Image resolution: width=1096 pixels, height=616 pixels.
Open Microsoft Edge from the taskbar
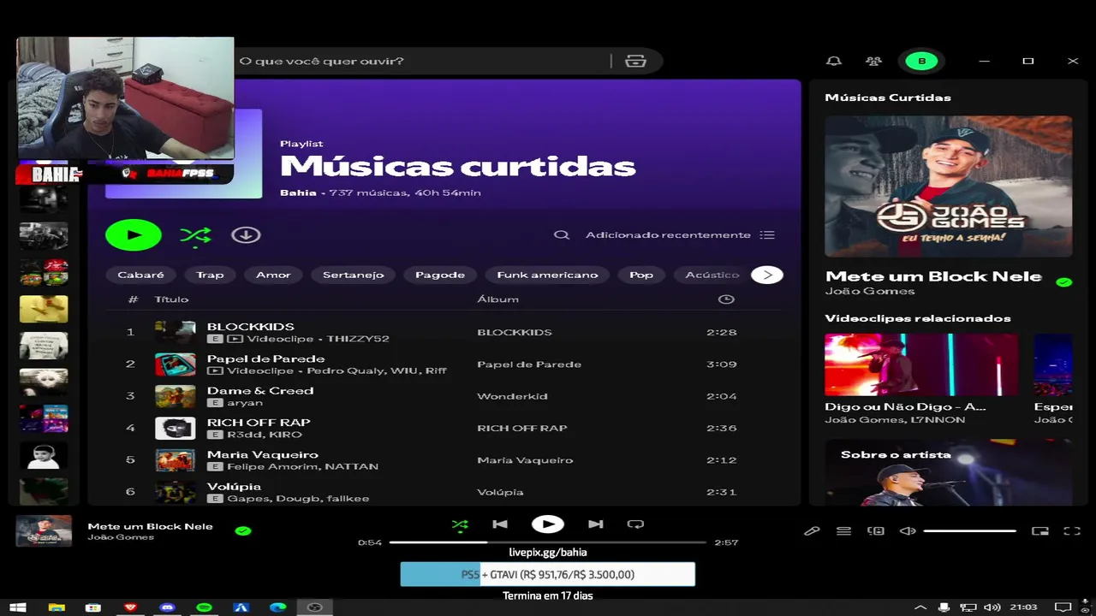click(277, 607)
